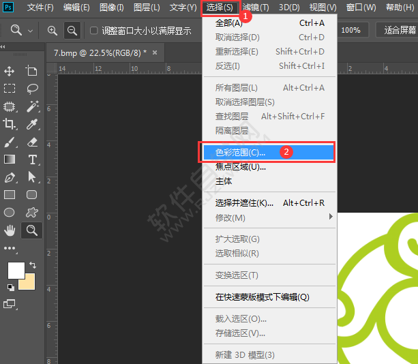Open the zoom tool preset dropdown arrow
Image resolution: width=418 pixels, height=364 pixels.
[x=30, y=31]
